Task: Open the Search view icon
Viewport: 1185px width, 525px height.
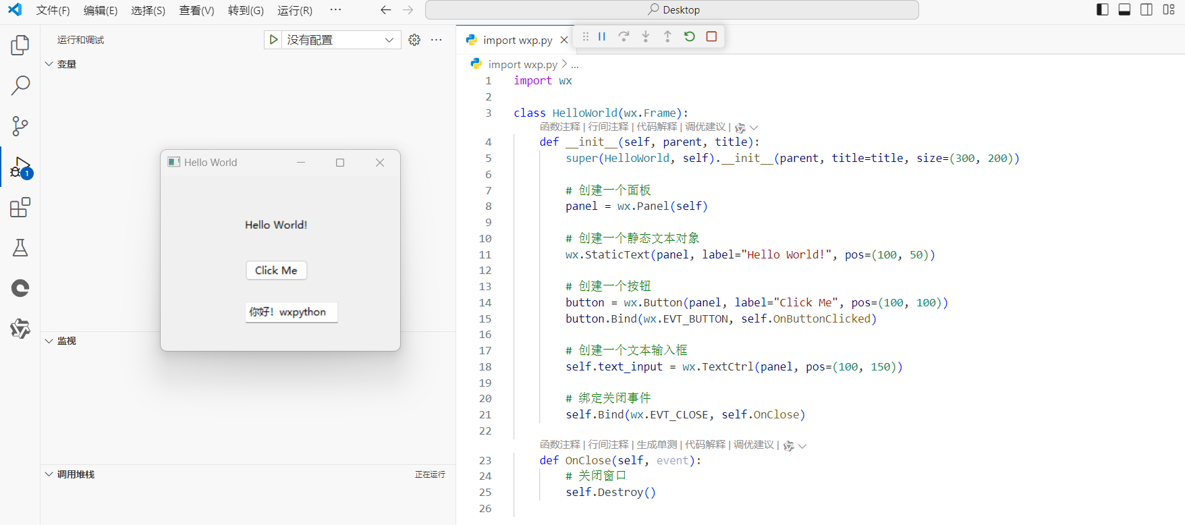Action: point(20,86)
